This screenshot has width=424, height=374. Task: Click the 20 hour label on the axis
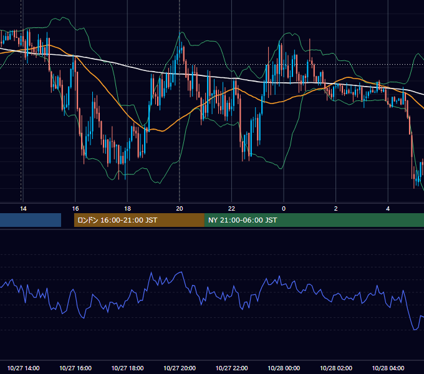pyautogui.click(x=180, y=209)
